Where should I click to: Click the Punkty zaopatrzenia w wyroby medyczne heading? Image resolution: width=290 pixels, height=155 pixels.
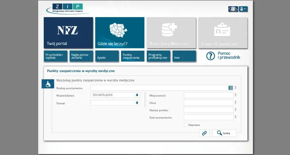point(81,71)
